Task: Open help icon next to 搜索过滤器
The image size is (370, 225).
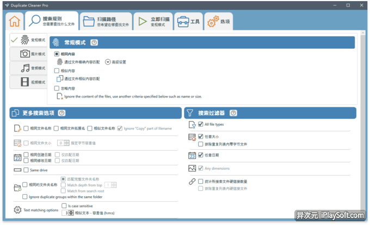Action: pos(233,113)
